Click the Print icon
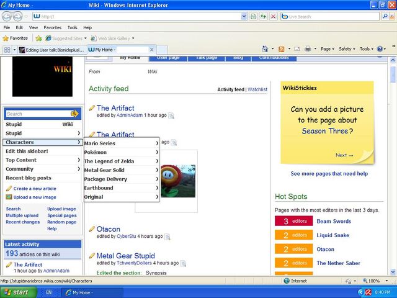Screen dimensions: 397x298 [x=308, y=49]
